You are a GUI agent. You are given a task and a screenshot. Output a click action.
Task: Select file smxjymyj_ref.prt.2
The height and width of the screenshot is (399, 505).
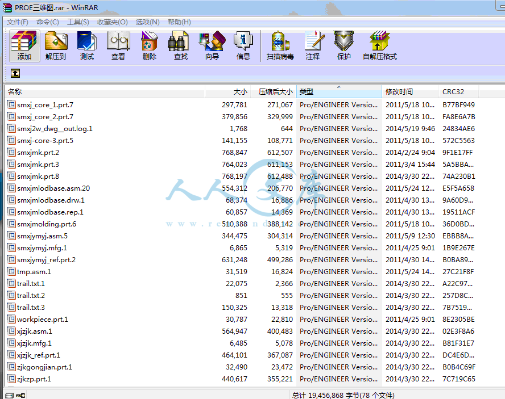[x=47, y=259]
